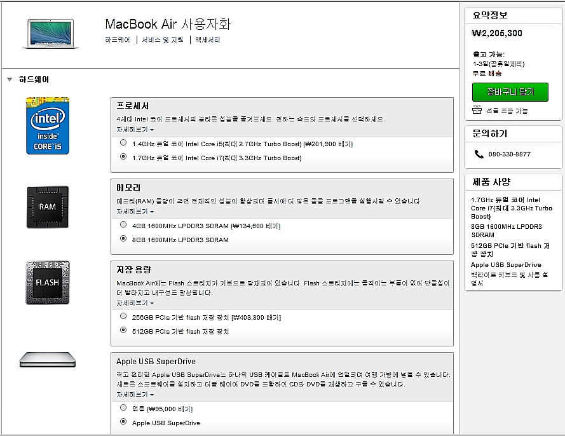Expand 자세히보기 under the 메모리 section
The image size is (565, 436).
click(x=135, y=211)
